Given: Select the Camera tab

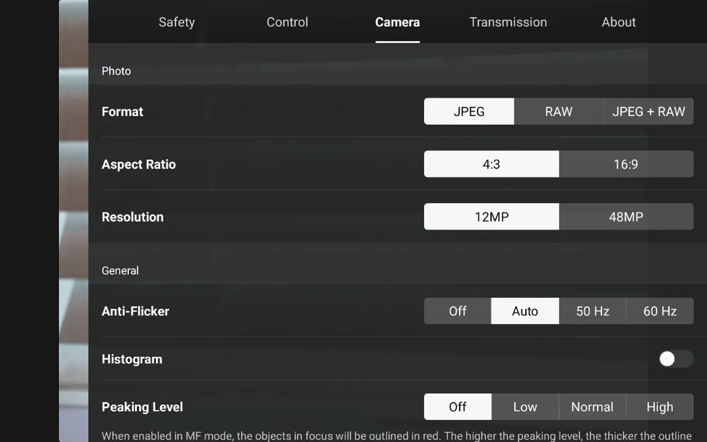Looking at the screenshot, I should tap(397, 22).
